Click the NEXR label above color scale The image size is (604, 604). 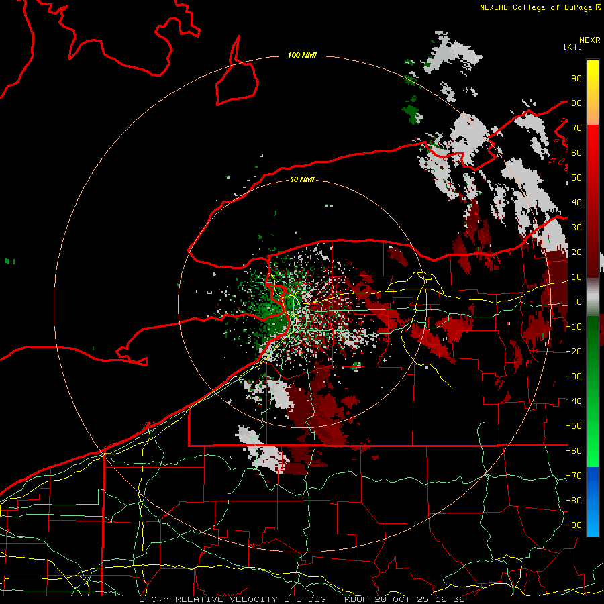[590, 40]
